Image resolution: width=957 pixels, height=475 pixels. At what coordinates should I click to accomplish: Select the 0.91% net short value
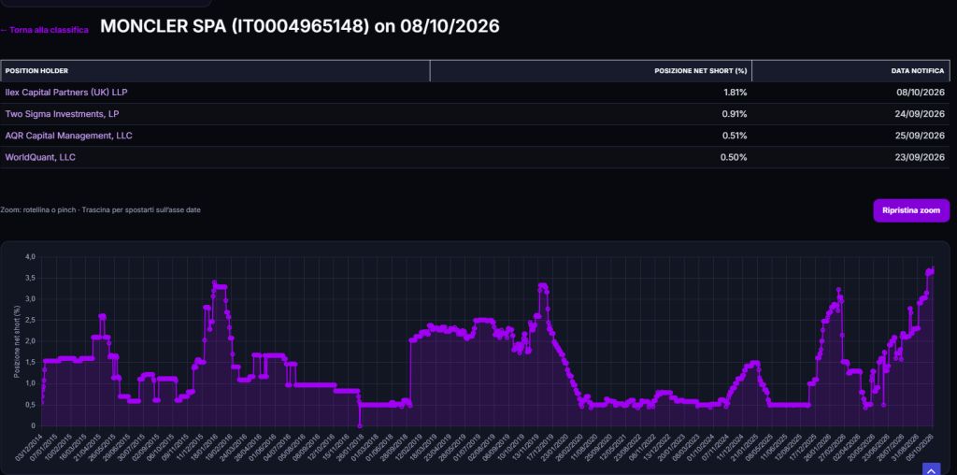736,113
